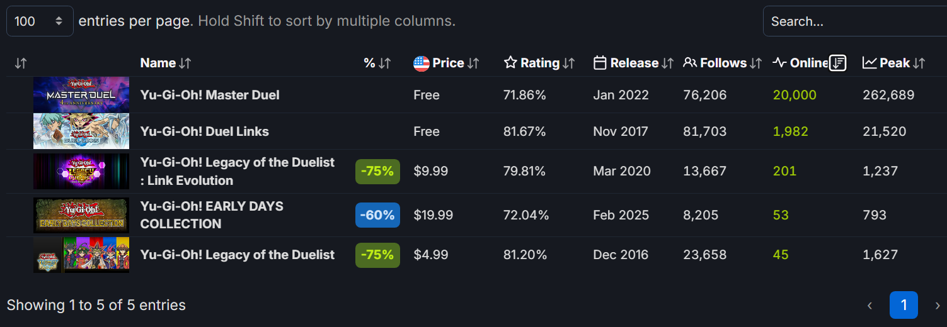Go to the next page arrow
The image size is (947, 327).
[x=937, y=306]
